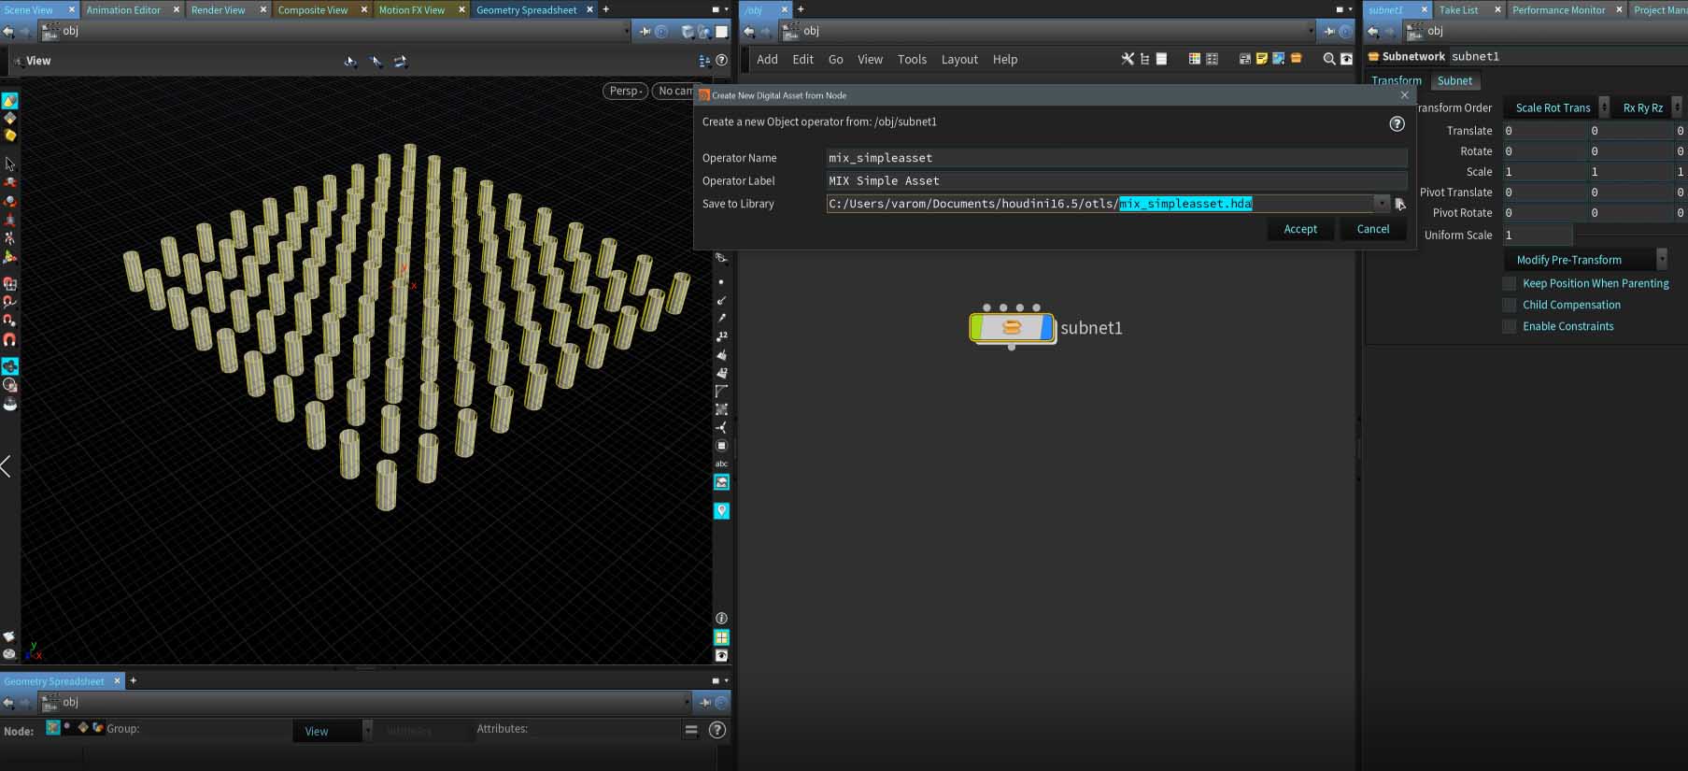Open the Persp viewport camera dropdown
Image resolution: width=1688 pixels, height=771 pixels.
pos(625,91)
